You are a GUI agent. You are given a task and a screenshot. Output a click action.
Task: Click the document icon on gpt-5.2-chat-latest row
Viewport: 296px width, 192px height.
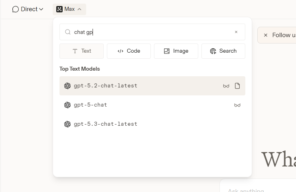(237, 86)
